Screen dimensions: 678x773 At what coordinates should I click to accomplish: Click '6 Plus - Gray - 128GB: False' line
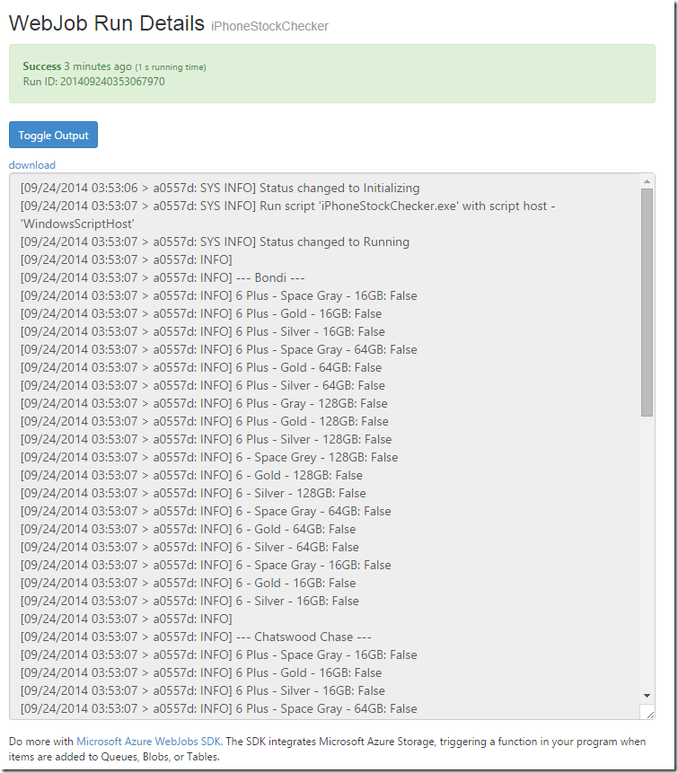point(204,403)
